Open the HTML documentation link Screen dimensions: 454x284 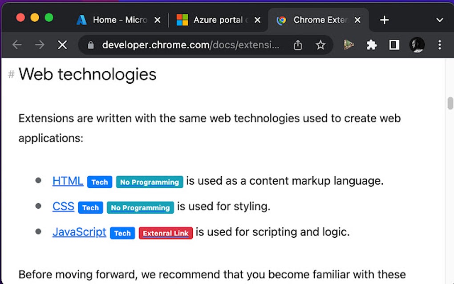(67, 181)
